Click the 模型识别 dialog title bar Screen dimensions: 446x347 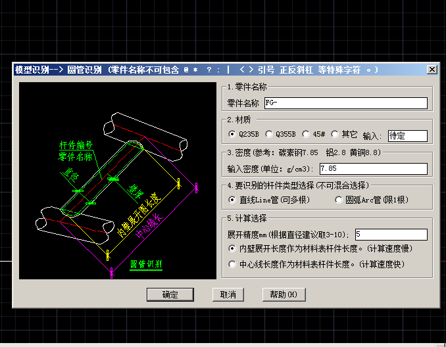coord(197,70)
